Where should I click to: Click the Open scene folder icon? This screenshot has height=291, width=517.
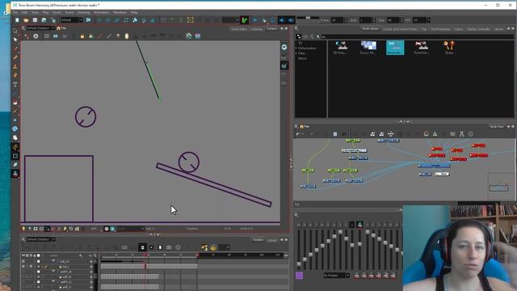pos(26,20)
